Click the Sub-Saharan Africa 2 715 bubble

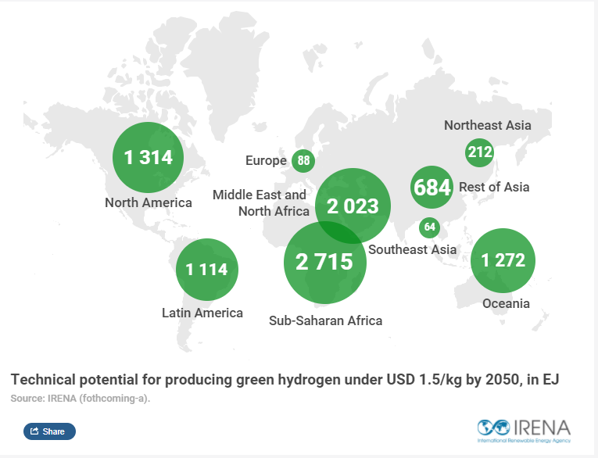325,263
